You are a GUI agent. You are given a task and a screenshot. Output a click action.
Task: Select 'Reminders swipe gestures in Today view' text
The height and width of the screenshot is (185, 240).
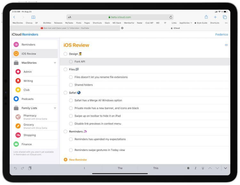pyautogui.click(x=100, y=150)
